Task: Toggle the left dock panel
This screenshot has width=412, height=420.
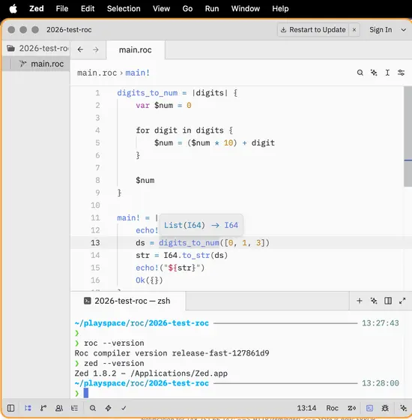Action: click(10, 408)
